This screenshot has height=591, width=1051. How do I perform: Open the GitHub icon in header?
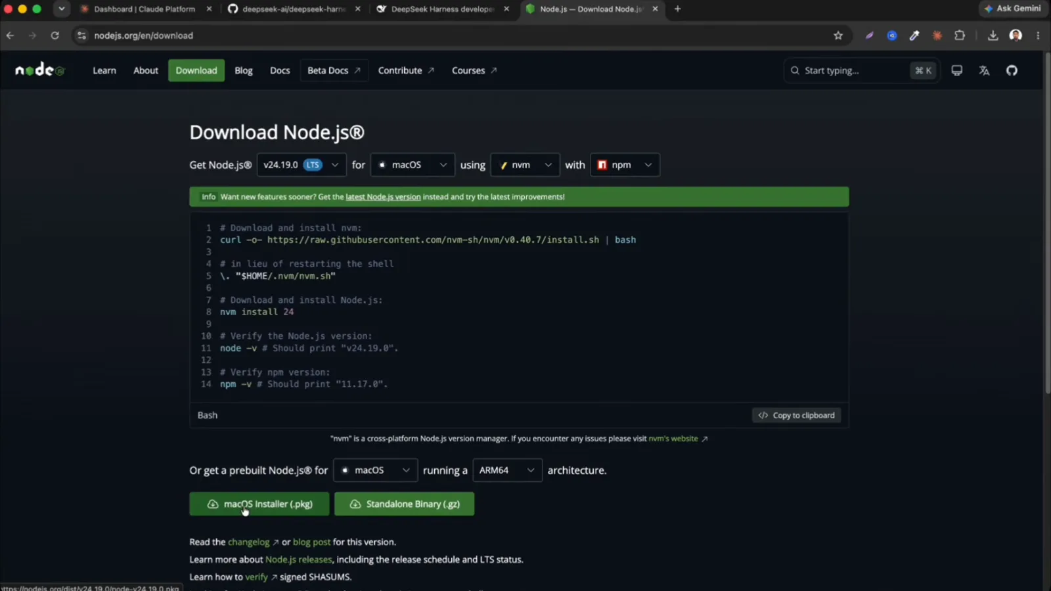[x=1012, y=70]
